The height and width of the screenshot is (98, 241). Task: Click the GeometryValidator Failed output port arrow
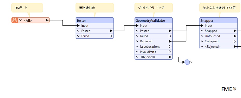coord(170,36)
